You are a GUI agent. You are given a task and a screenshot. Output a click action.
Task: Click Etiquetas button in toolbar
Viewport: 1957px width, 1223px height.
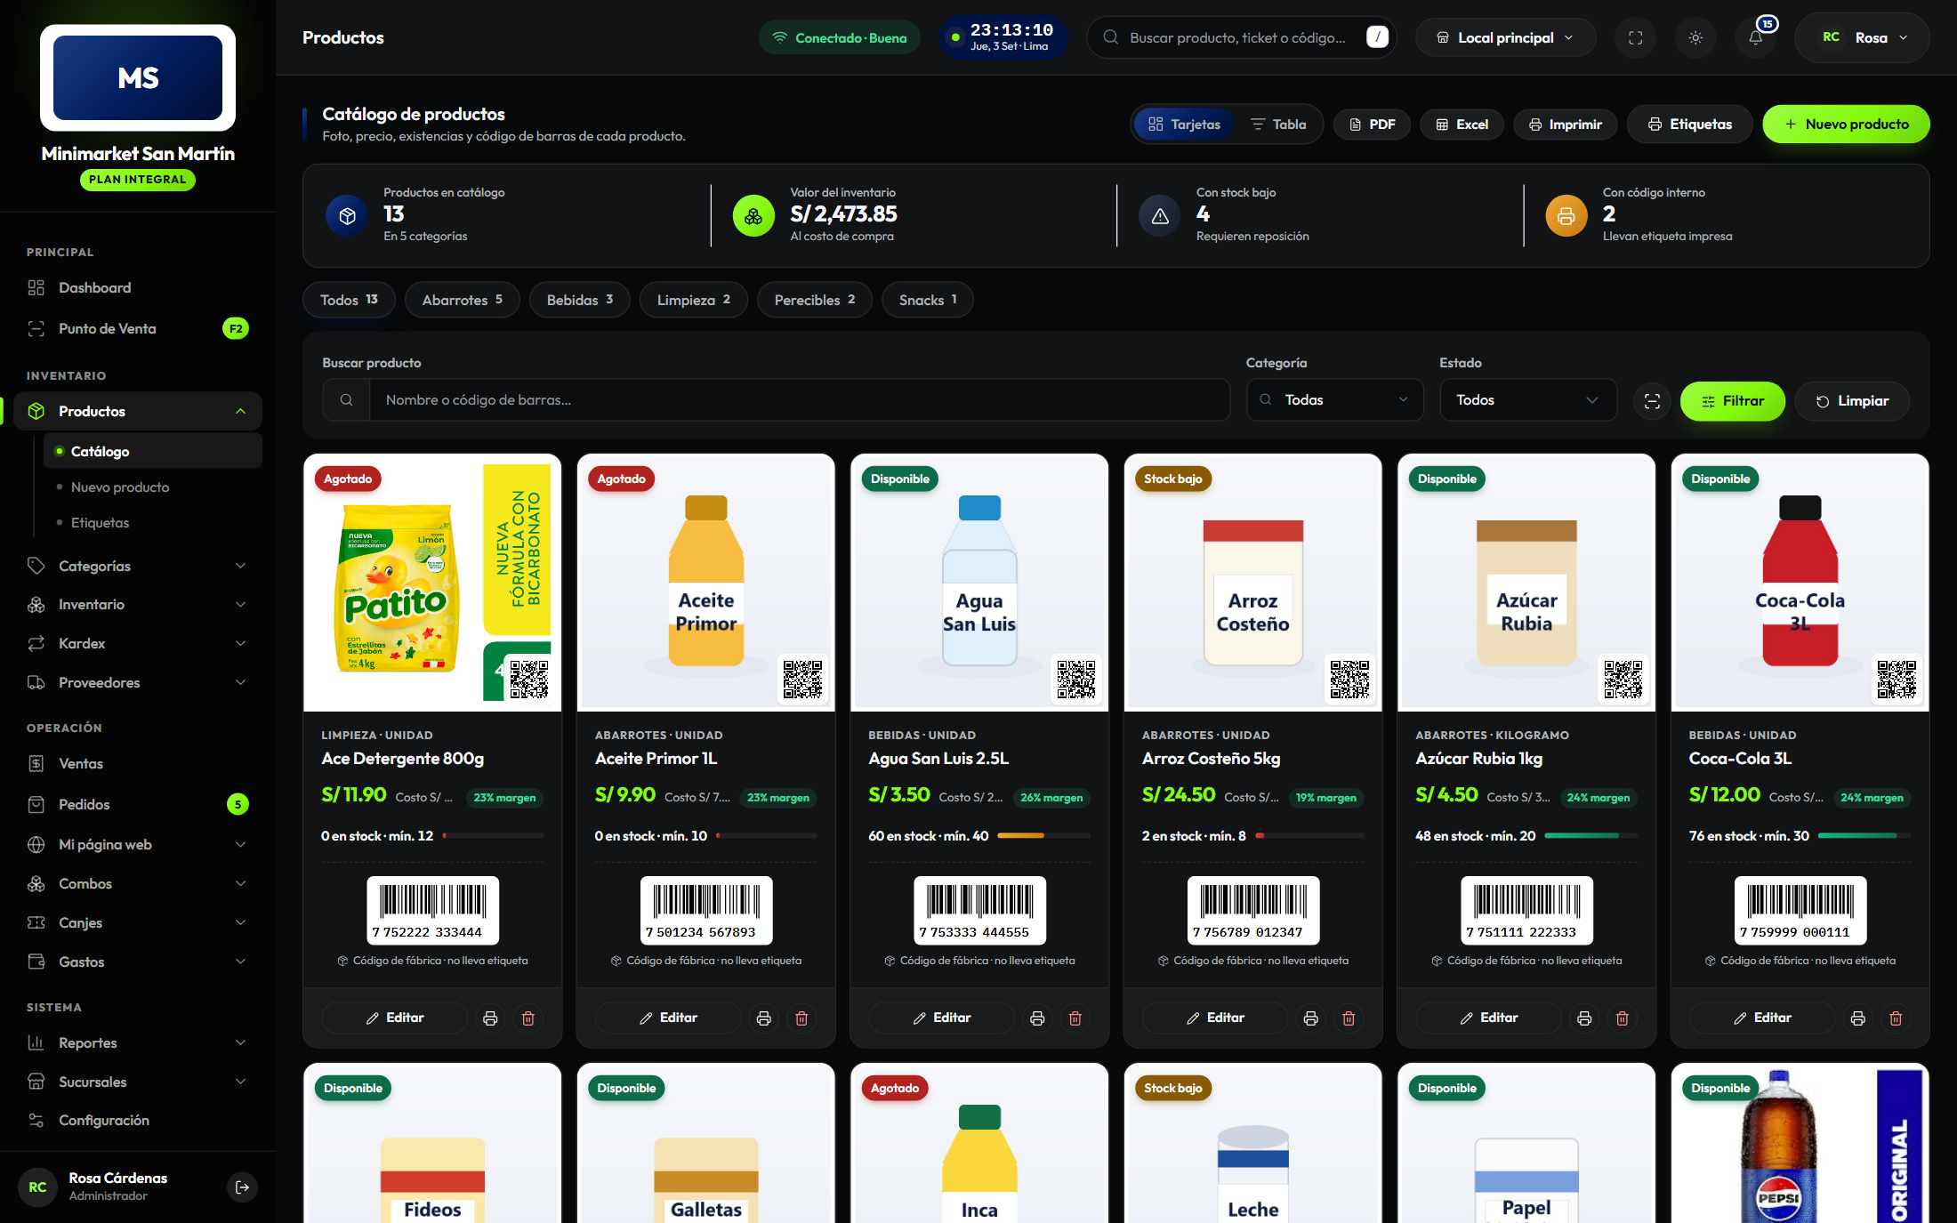click(x=1689, y=125)
